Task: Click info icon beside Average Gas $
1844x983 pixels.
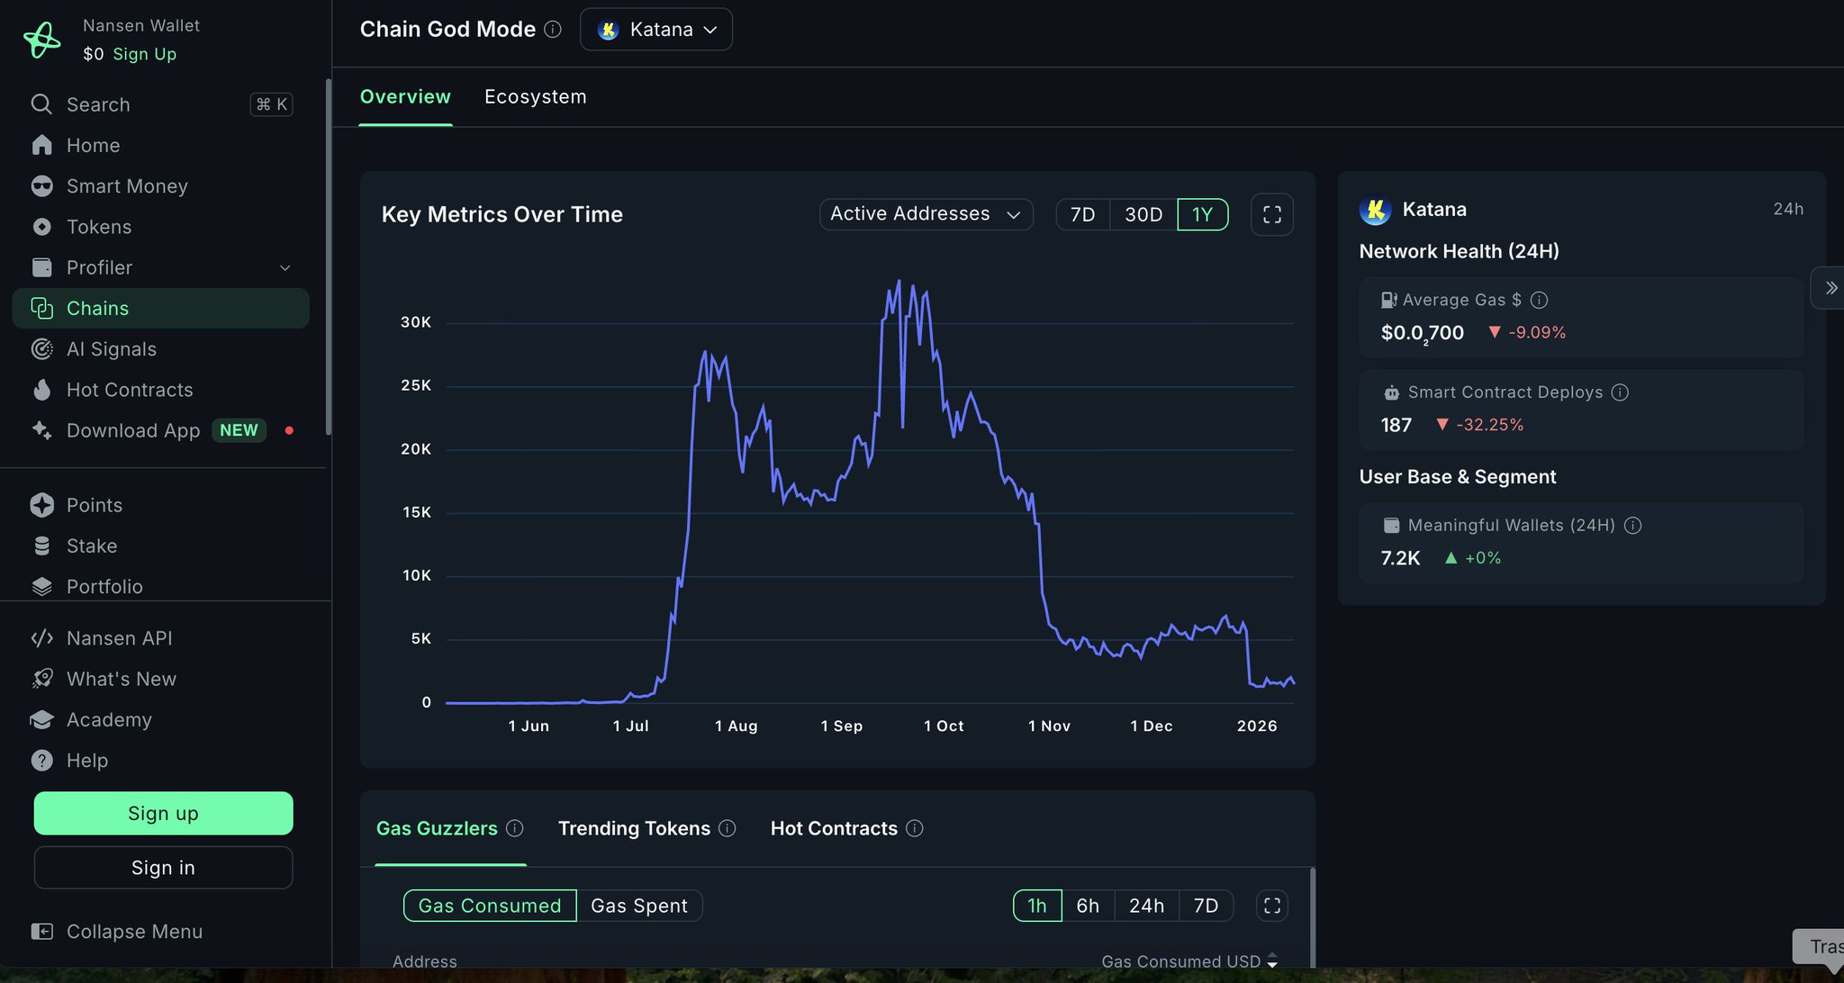Action: tap(1539, 300)
